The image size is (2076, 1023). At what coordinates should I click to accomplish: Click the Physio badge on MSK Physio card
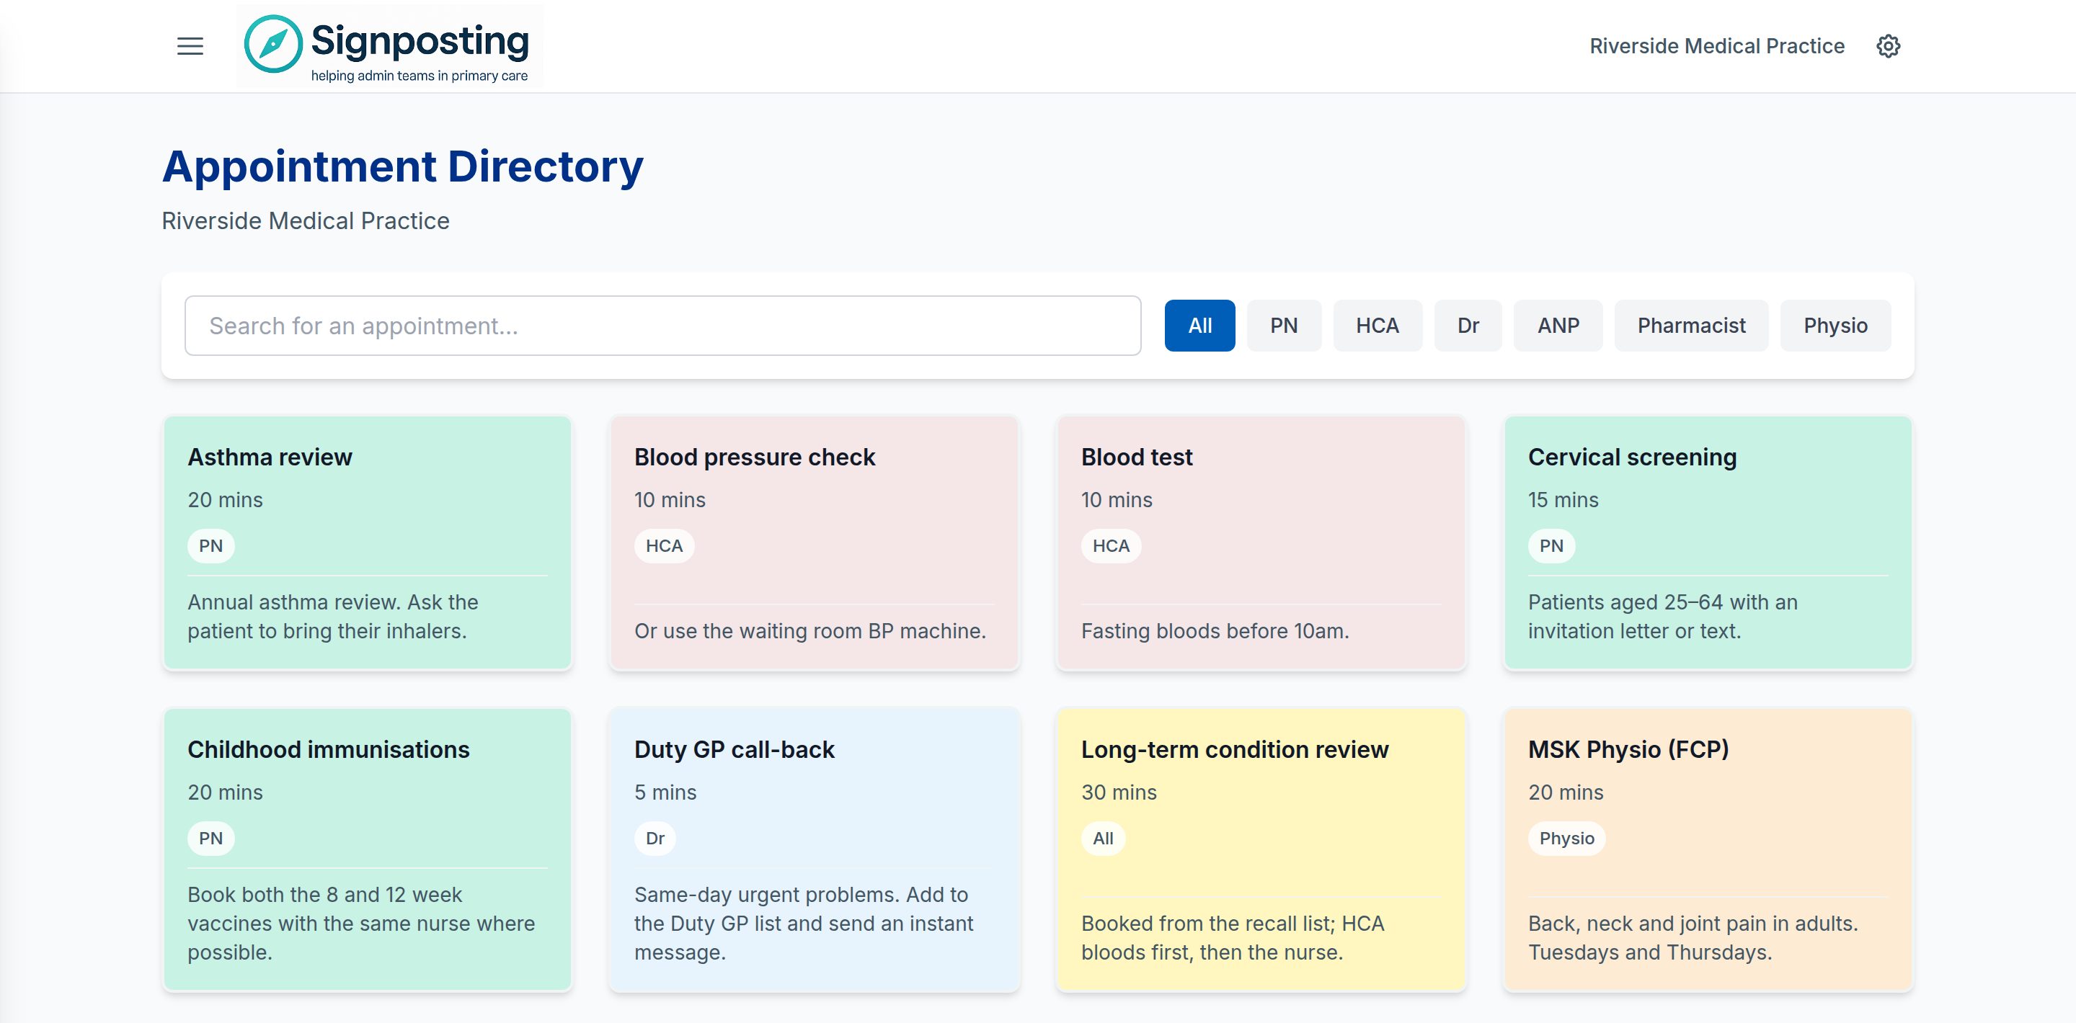pos(1566,838)
